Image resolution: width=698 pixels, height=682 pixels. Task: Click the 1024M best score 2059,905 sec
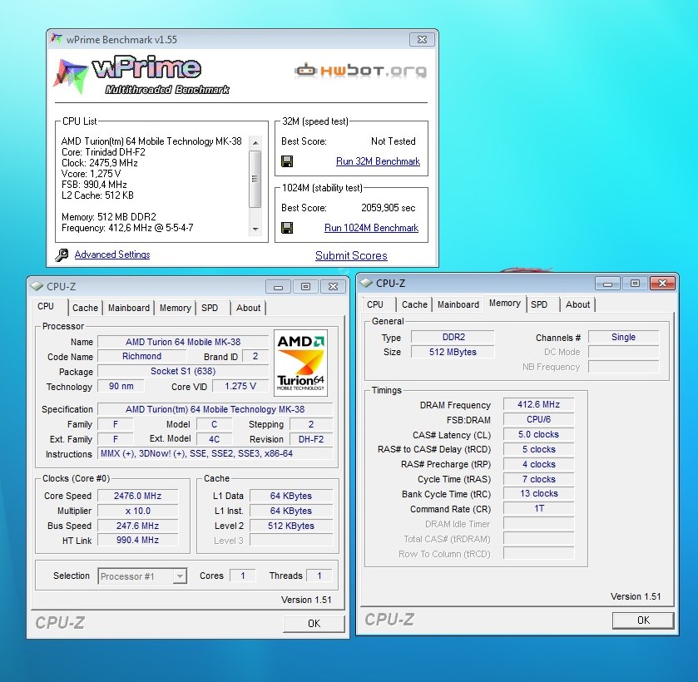coord(389,208)
